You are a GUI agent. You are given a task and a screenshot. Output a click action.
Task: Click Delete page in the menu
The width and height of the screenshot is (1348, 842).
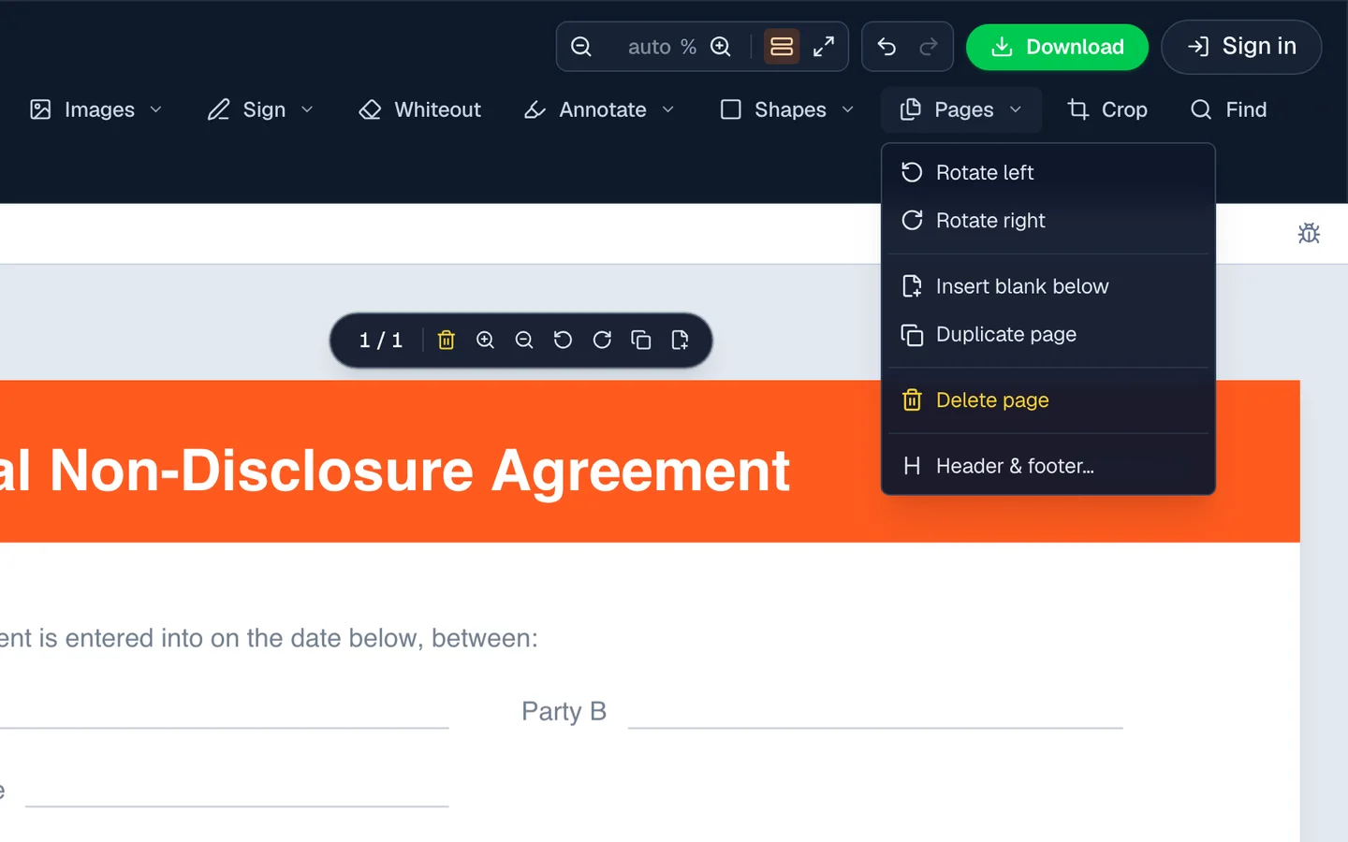click(x=1048, y=400)
